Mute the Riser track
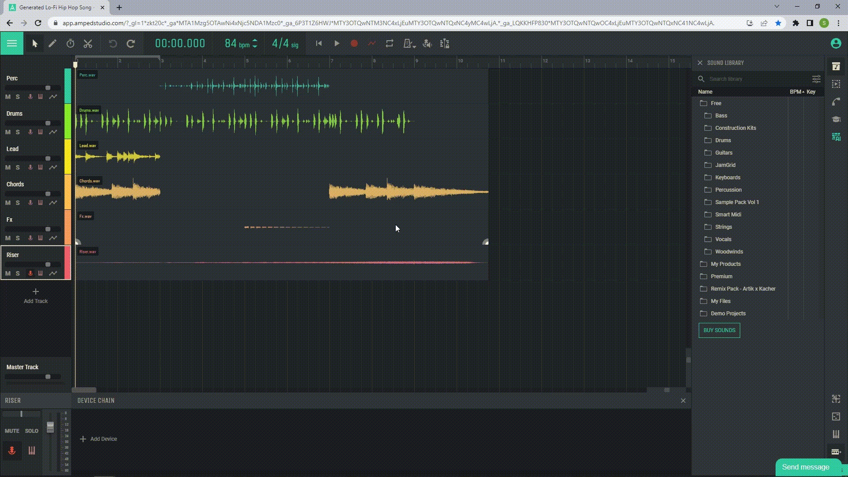The height and width of the screenshot is (477, 848). [x=8, y=273]
